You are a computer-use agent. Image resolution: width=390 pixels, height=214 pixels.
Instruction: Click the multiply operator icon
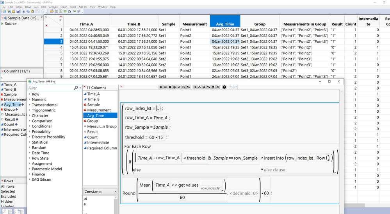click(x=170, y=87)
